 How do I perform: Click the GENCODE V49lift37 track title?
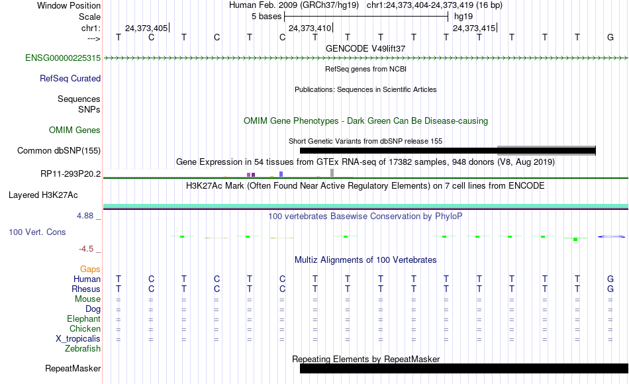coord(365,48)
